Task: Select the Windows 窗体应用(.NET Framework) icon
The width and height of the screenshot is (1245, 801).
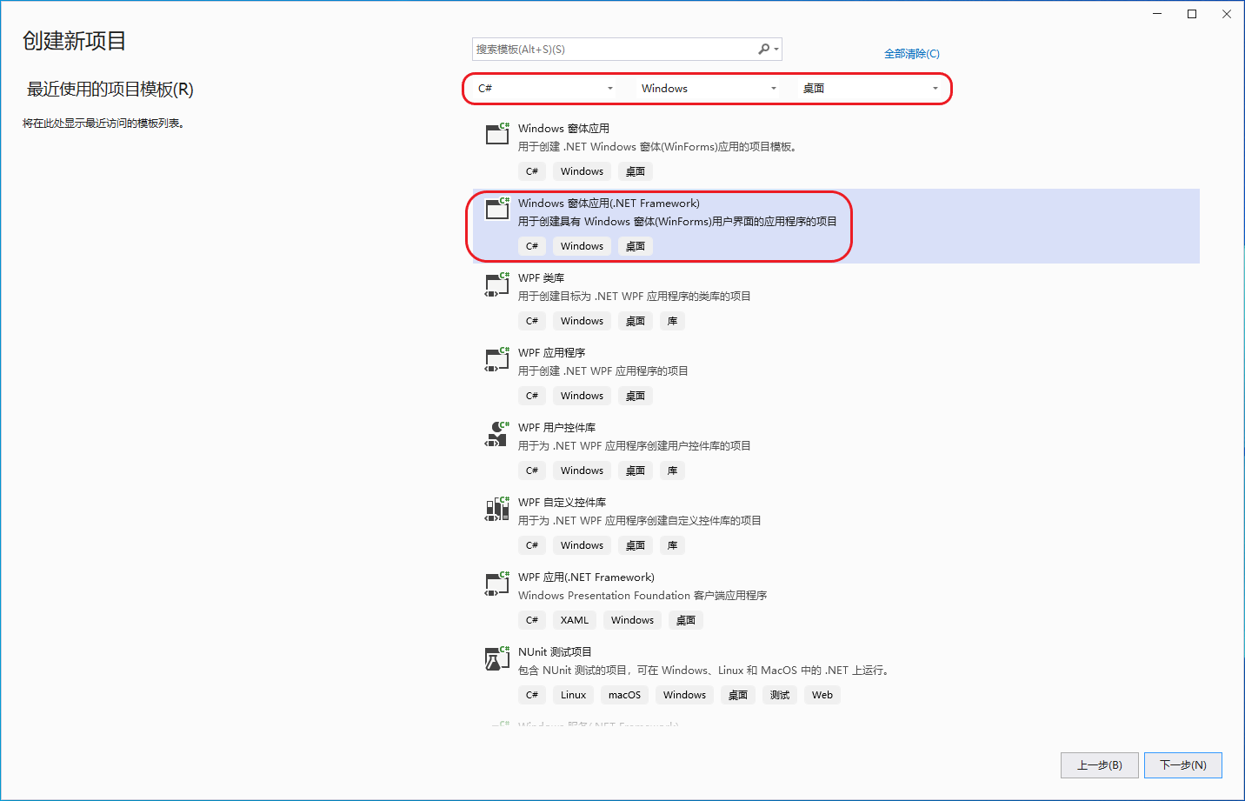Action: point(497,208)
